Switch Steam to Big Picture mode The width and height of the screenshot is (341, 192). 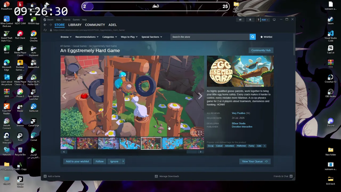(x=274, y=20)
